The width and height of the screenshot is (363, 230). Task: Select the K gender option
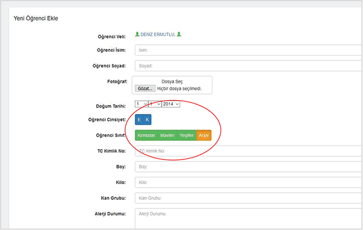pos(147,120)
